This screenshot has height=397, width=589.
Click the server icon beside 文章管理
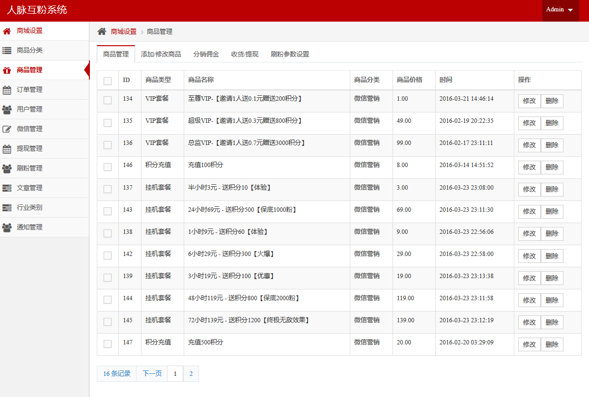coord(7,188)
